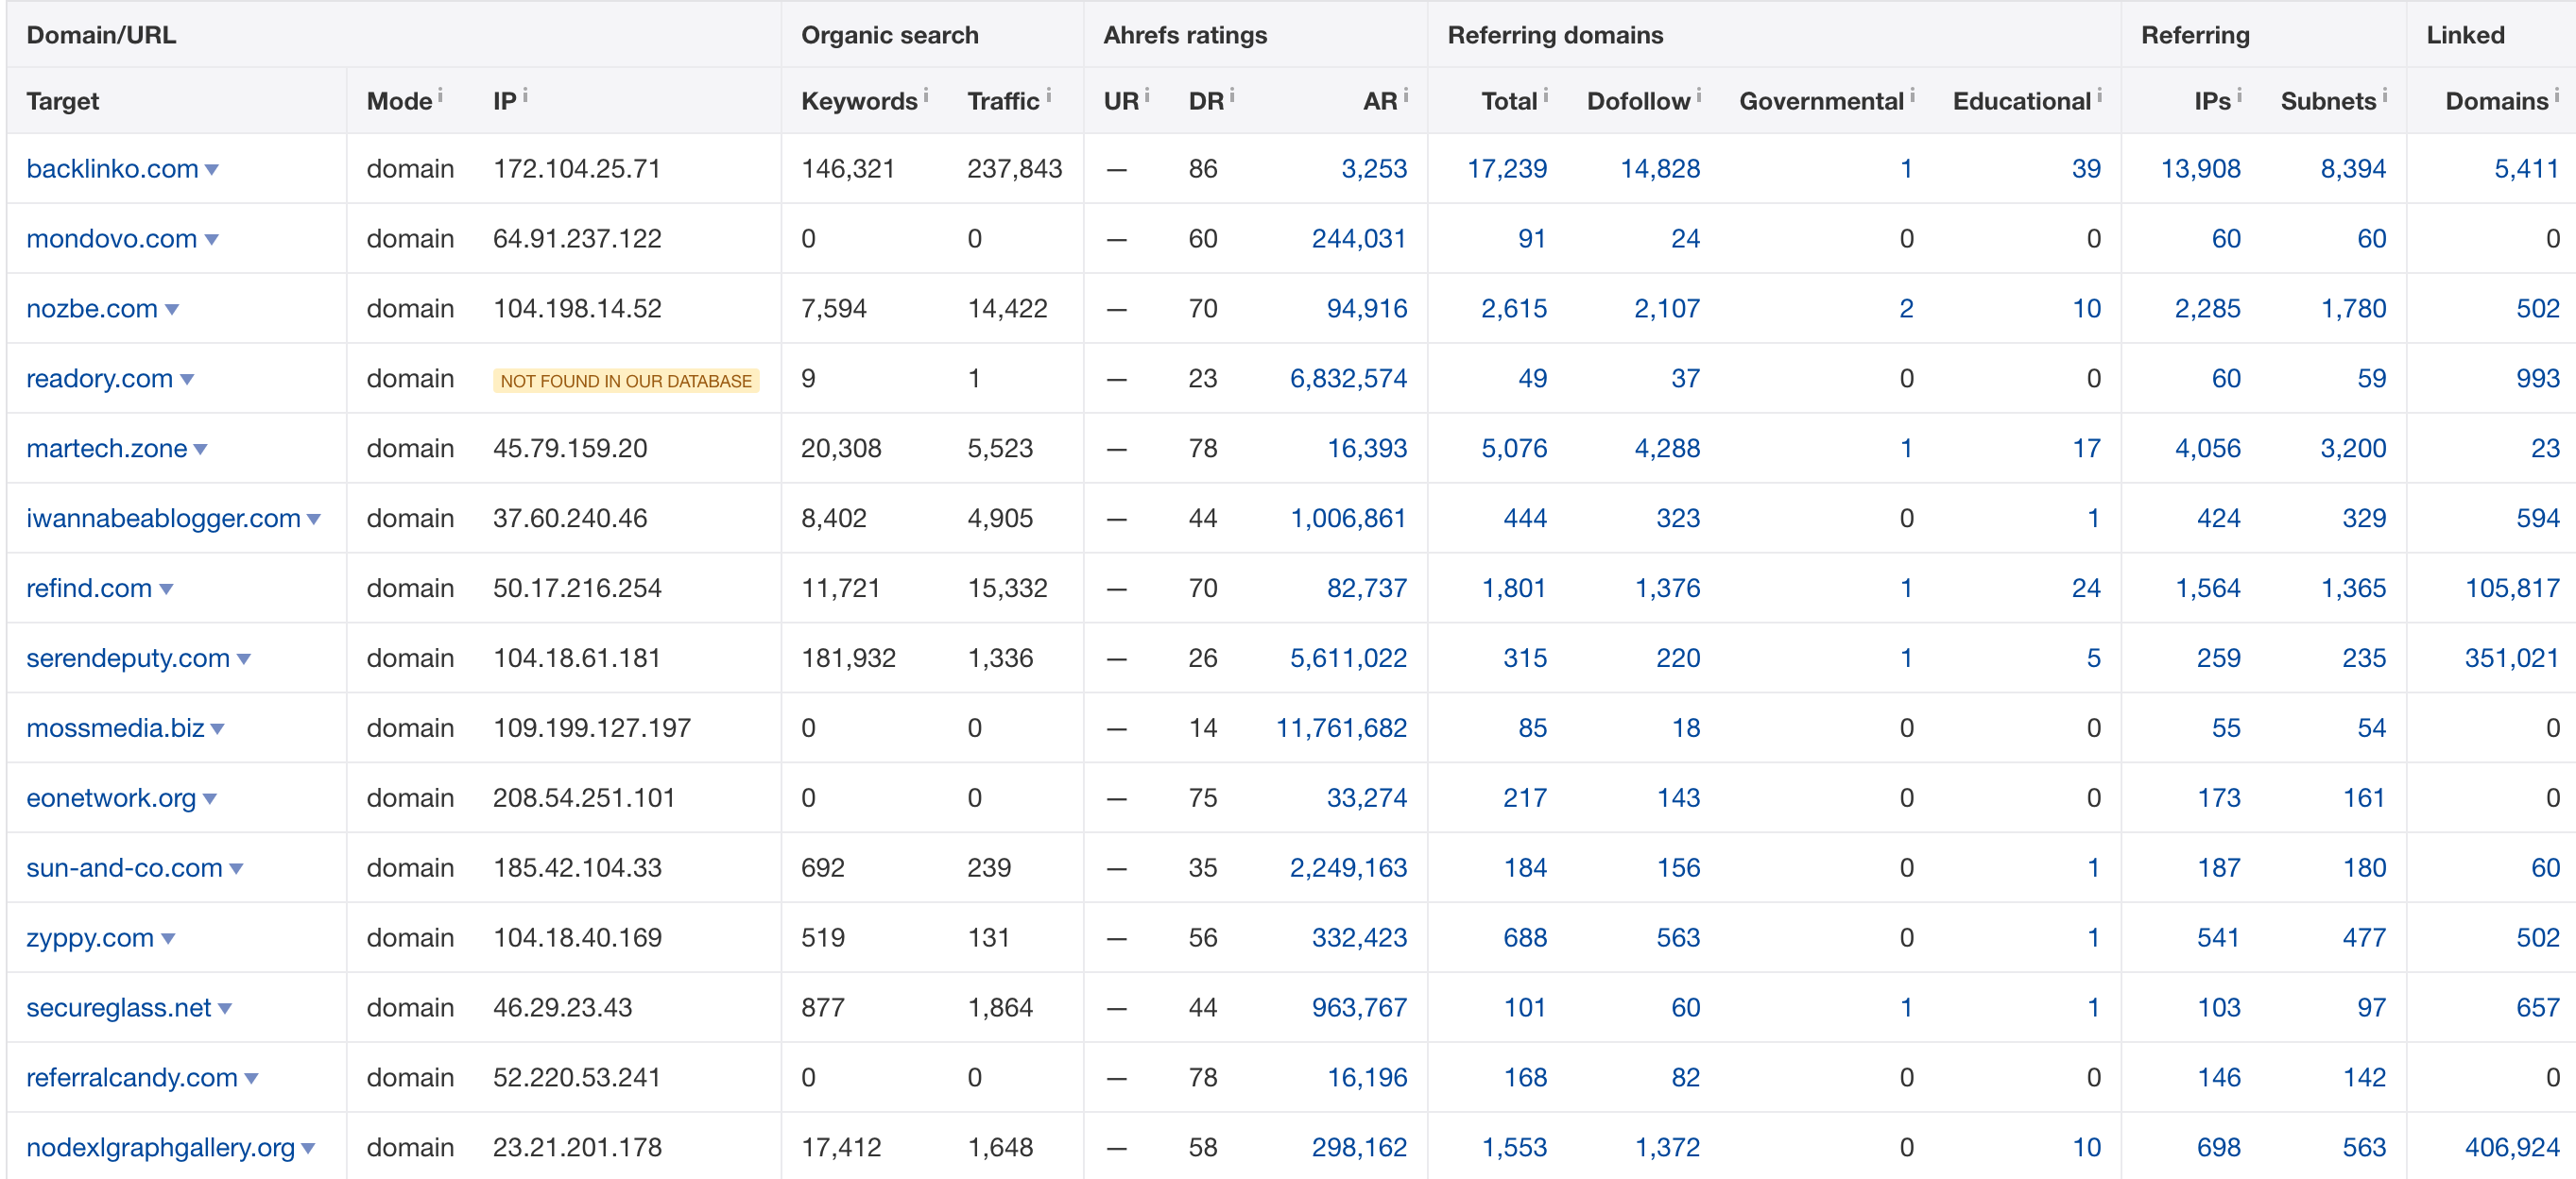Open the 17,239 referring domains link
The width and height of the screenshot is (2576, 1179).
click(x=1508, y=170)
